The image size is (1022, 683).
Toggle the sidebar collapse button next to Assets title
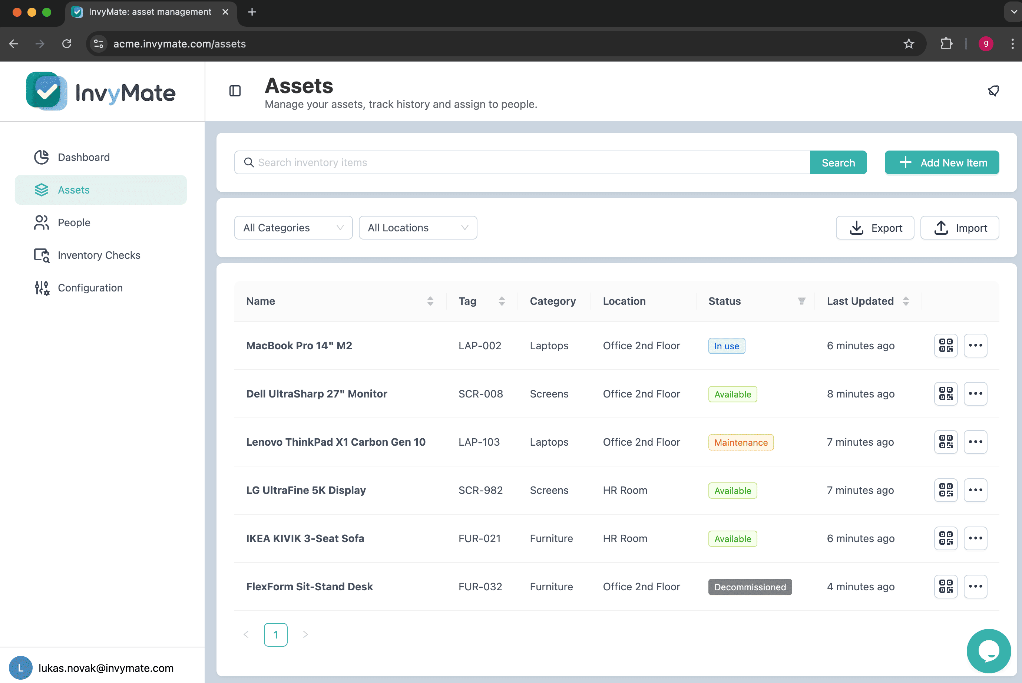click(235, 91)
